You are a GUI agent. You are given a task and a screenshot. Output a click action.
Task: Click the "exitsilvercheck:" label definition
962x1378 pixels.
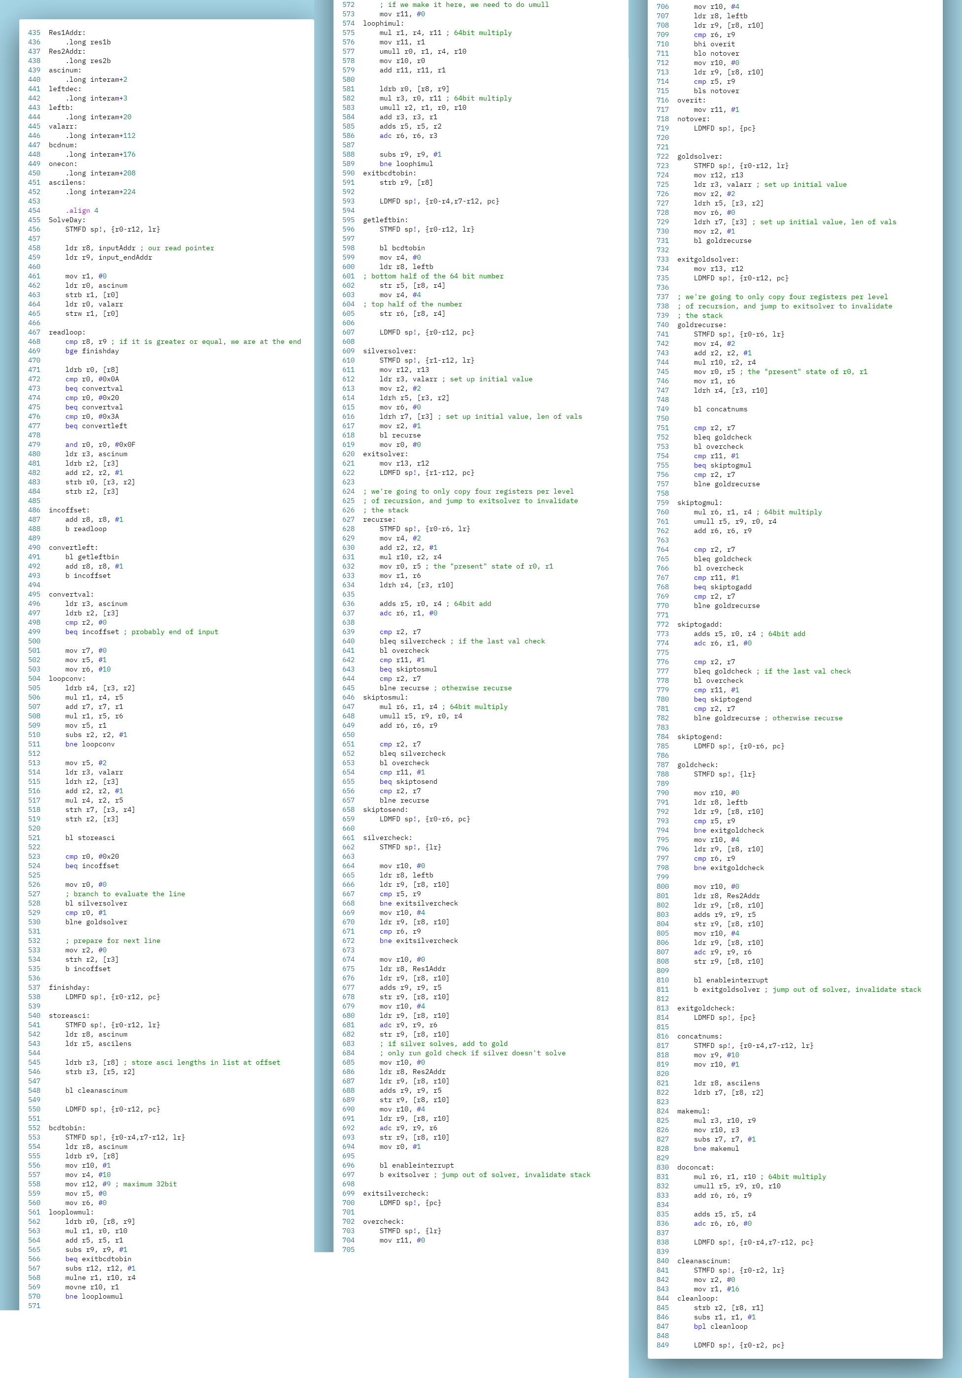click(396, 1194)
